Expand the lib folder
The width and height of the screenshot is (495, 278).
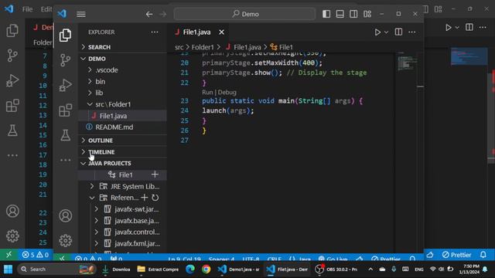(x=122, y=93)
